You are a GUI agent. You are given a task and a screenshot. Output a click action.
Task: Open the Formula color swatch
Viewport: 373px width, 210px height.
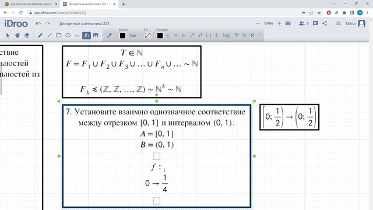coord(160,36)
